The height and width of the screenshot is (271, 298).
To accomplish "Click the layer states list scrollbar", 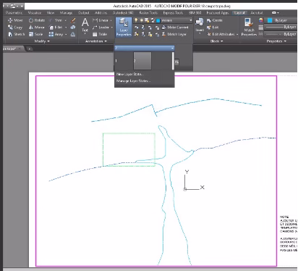I will pos(173,61).
